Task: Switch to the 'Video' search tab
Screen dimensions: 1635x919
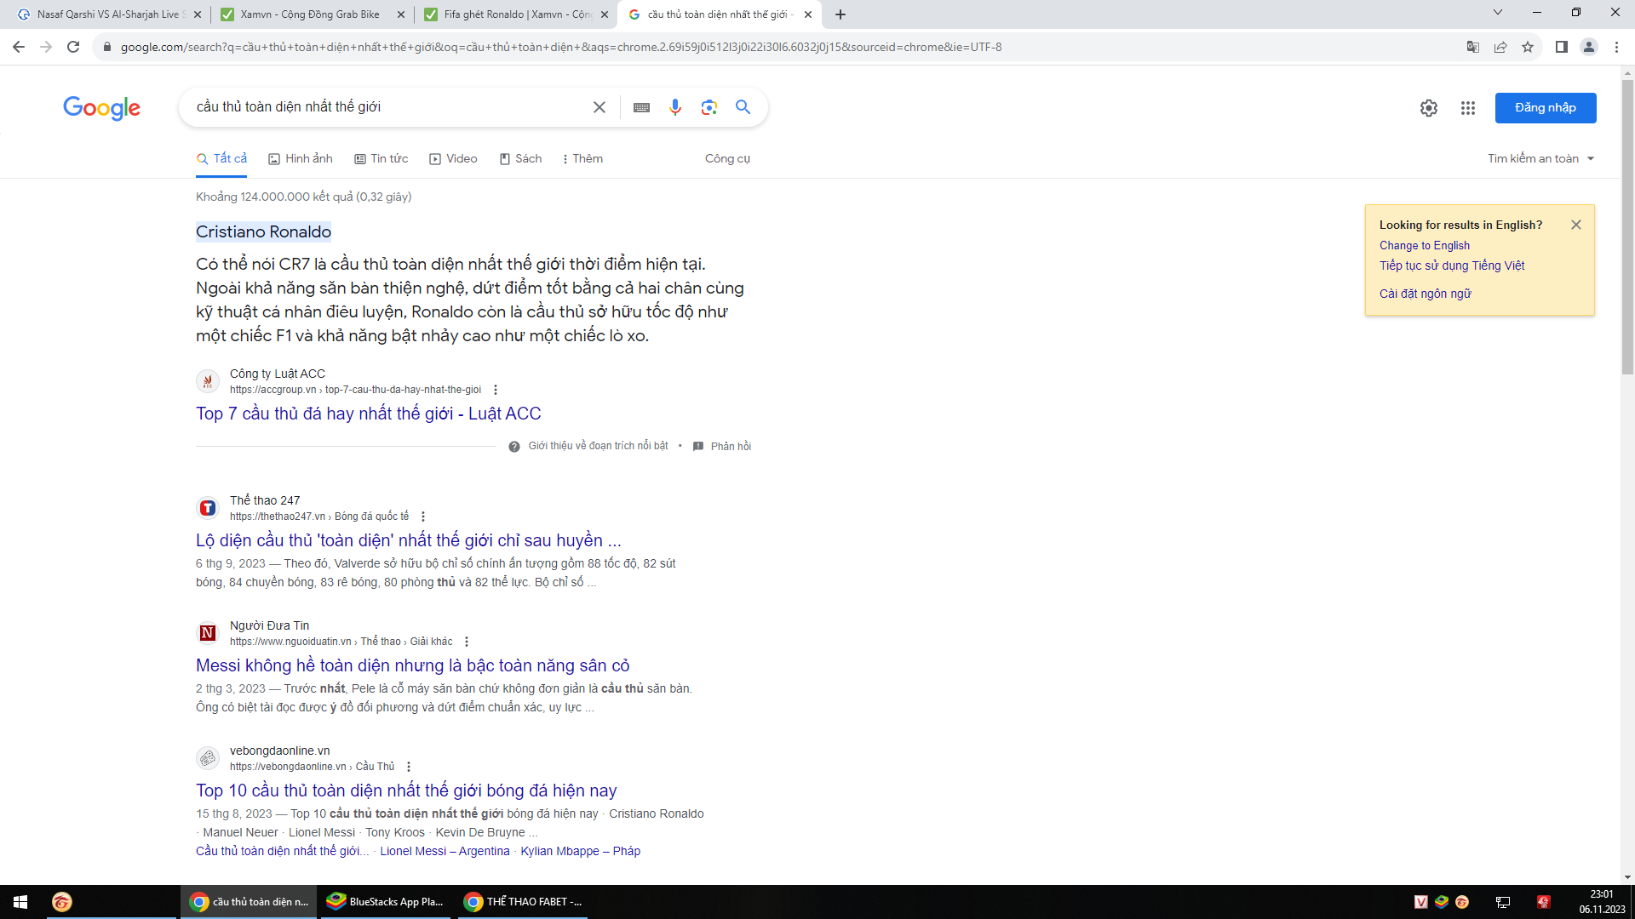Action: (453, 158)
